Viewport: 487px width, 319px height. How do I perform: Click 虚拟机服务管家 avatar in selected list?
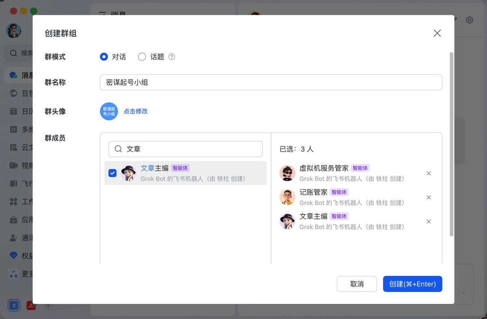pyautogui.click(x=287, y=173)
